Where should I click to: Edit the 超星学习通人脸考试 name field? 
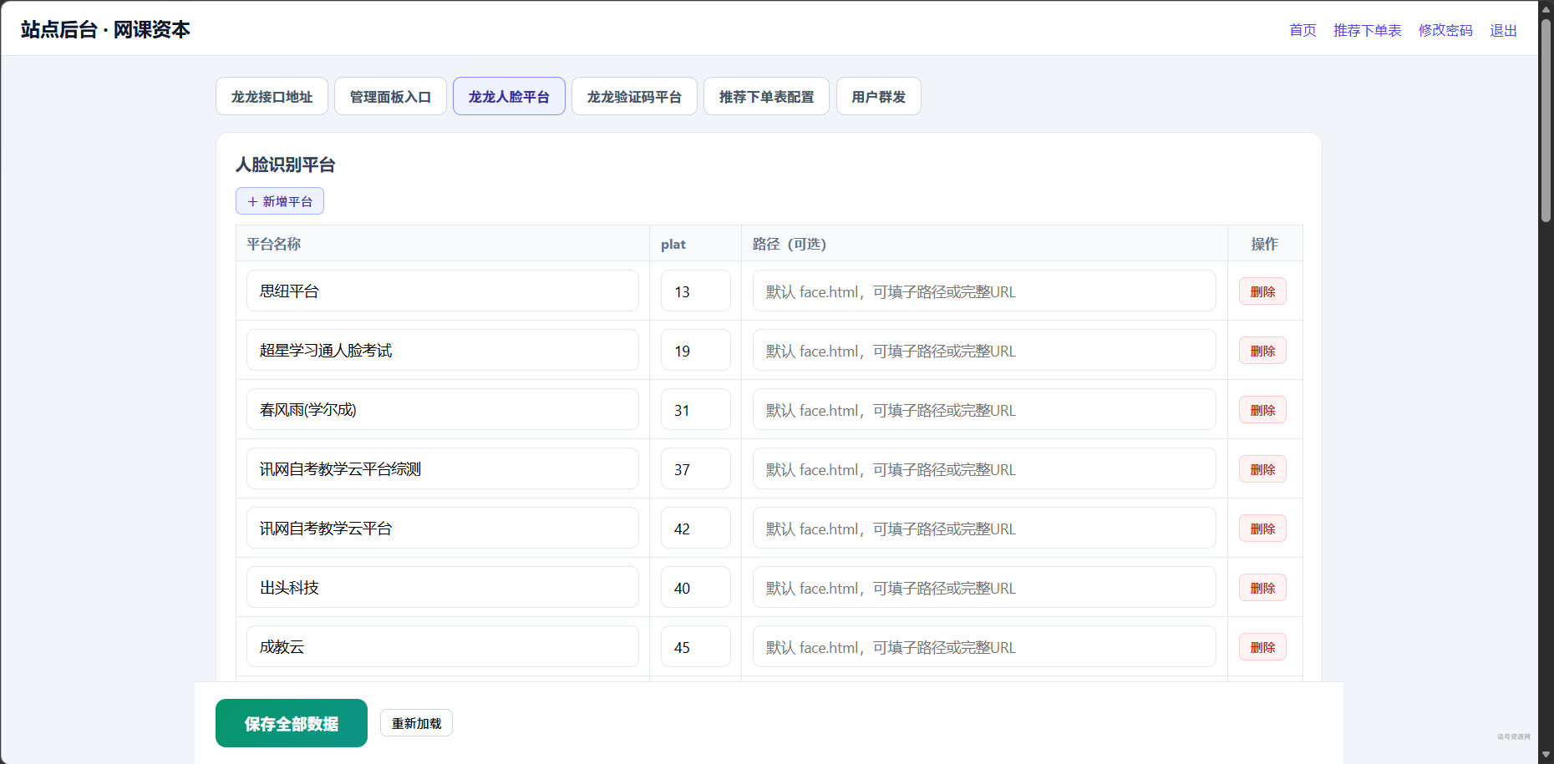click(x=443, y=350)
